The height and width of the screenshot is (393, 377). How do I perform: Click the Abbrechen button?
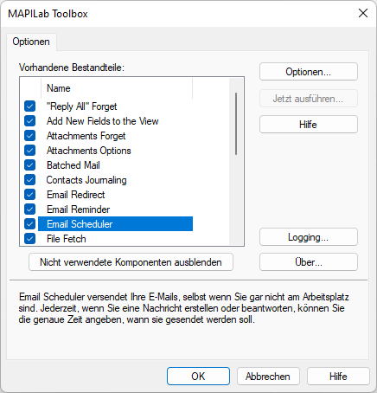pyautogui.click(x=268, y=376)
